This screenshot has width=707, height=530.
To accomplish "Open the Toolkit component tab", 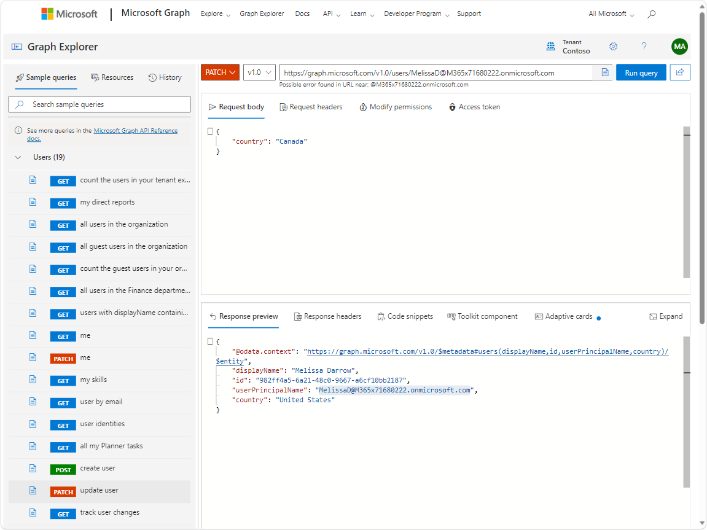I will click(x=482, y=316).
